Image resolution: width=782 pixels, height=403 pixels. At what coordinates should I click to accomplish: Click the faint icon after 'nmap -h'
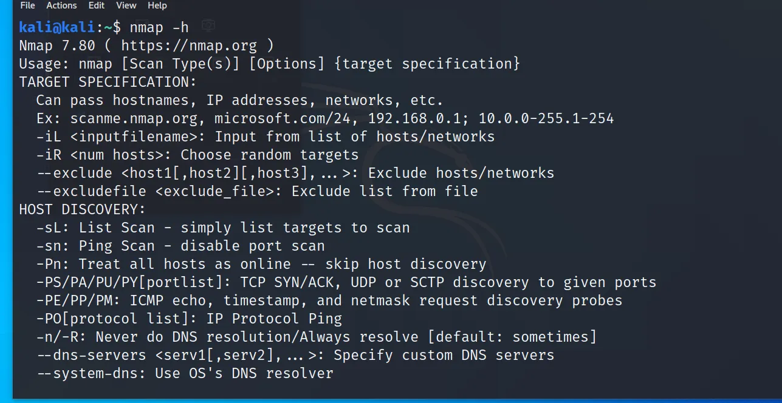click(x=209, y=26)
